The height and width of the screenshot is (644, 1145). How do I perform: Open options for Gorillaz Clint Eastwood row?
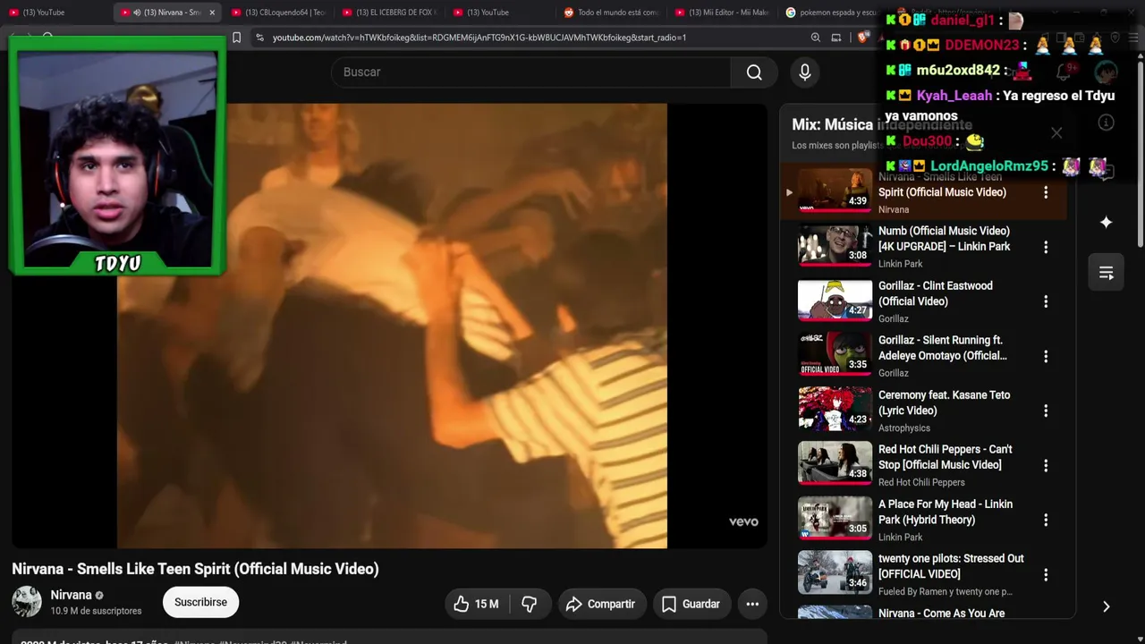click(1046, 301)
